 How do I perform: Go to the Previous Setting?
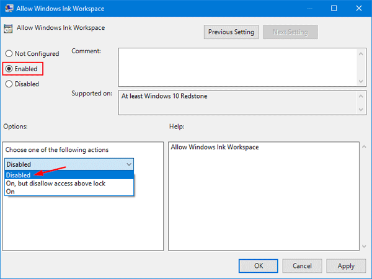(x=231, y=32)
